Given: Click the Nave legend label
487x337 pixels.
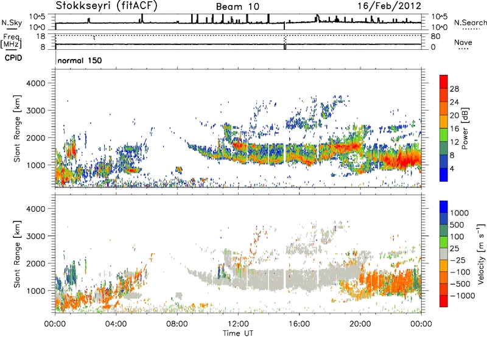Looking at the screenshot, I should point(463,42).
